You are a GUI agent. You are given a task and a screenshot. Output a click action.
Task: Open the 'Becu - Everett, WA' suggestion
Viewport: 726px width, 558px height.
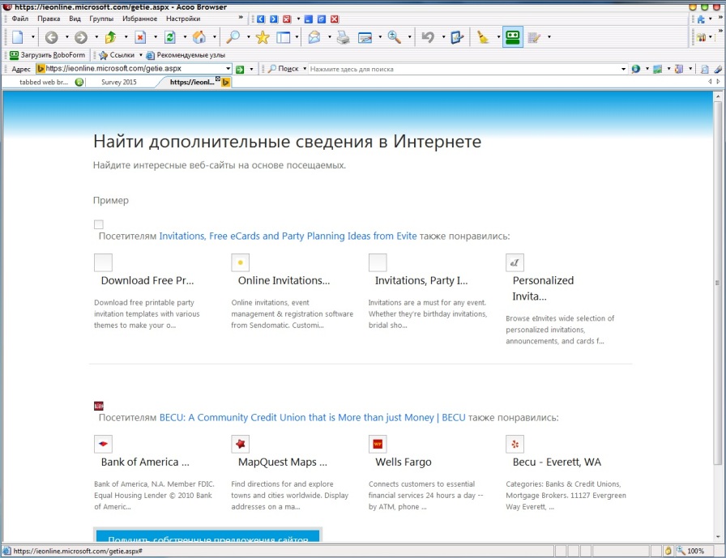(557, 462)
